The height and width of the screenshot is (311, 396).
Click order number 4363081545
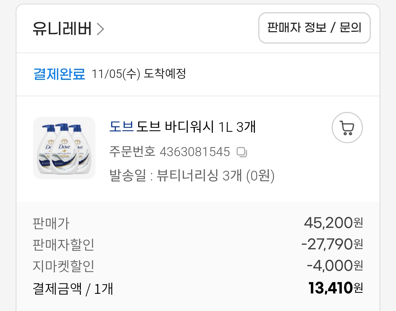(194, 152)
